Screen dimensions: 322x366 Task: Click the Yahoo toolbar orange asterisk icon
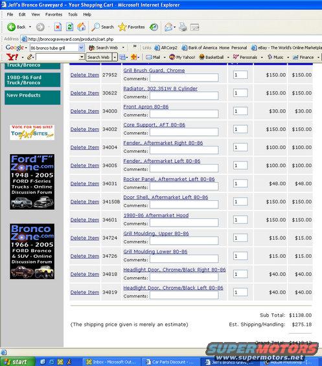click(x=134, y=57)
